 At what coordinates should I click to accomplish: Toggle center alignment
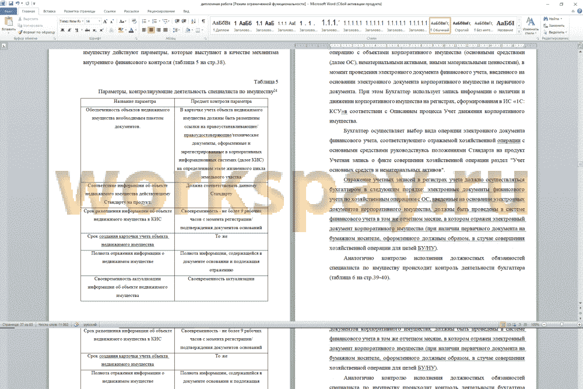tap(151, 30)
